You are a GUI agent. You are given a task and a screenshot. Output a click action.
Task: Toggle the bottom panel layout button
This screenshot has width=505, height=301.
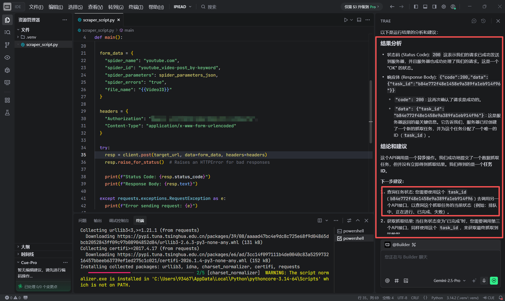tap(425, 7)
